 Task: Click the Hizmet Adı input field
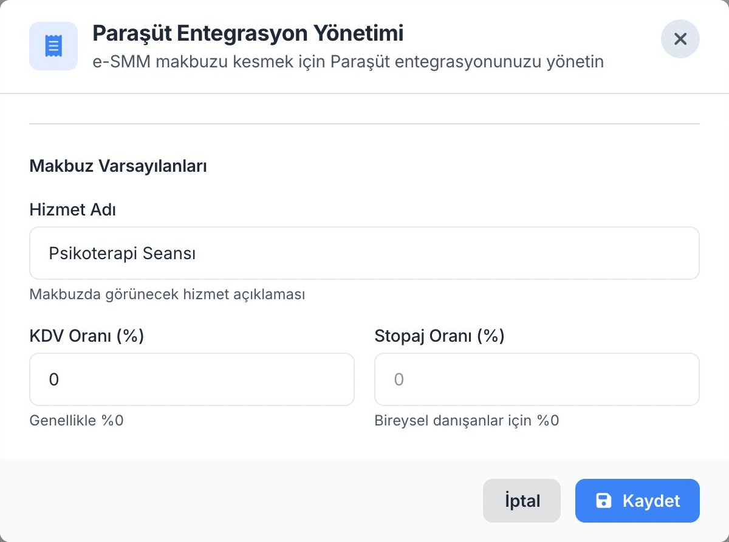point(364,253)
